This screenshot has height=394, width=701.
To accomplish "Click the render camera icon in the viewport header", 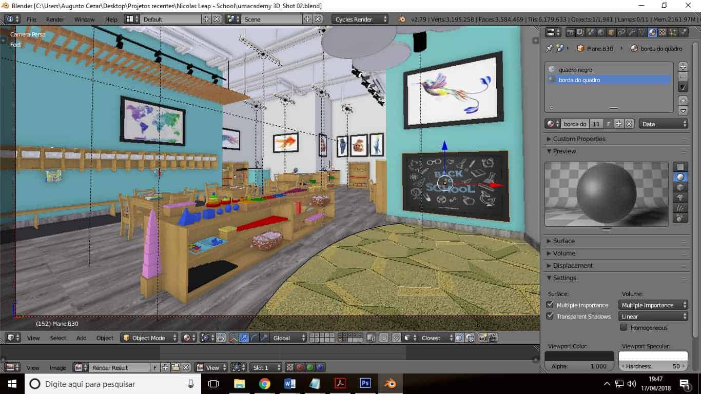I will 482,338.
